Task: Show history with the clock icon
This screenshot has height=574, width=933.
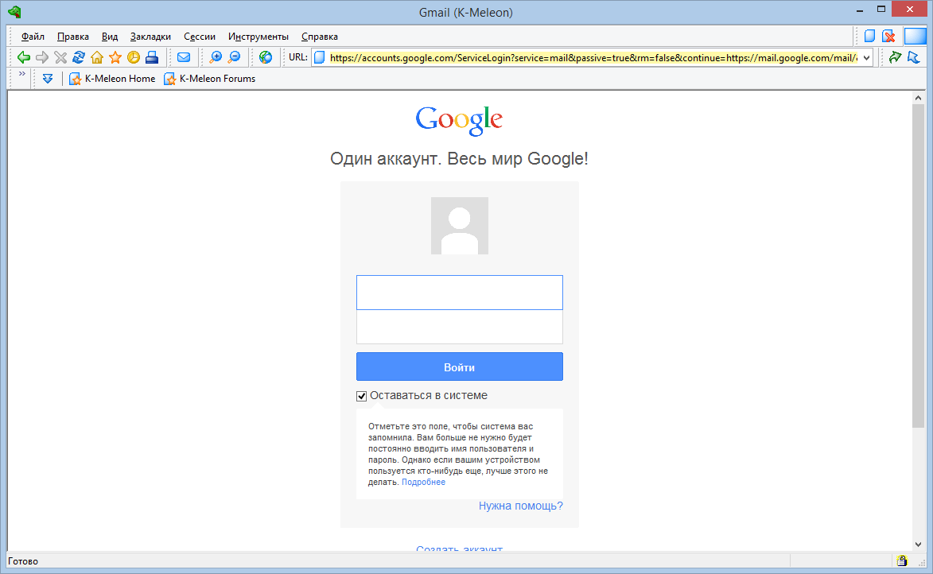Action: (x=134, y=57)
